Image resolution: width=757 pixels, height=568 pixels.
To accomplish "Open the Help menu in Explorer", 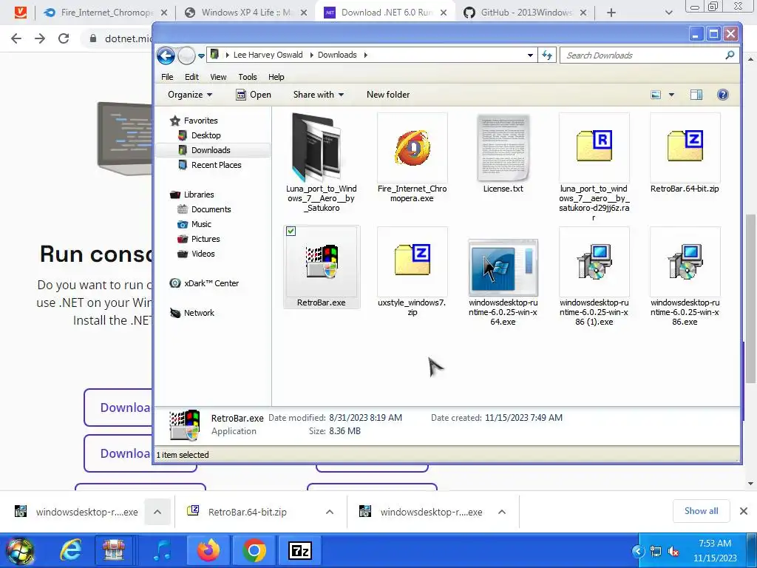I will (x=276, y=77).
